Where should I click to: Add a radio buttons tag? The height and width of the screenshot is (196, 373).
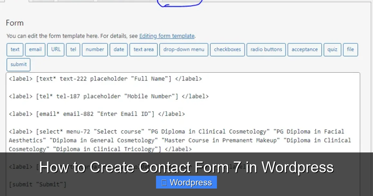click(266, 49)
